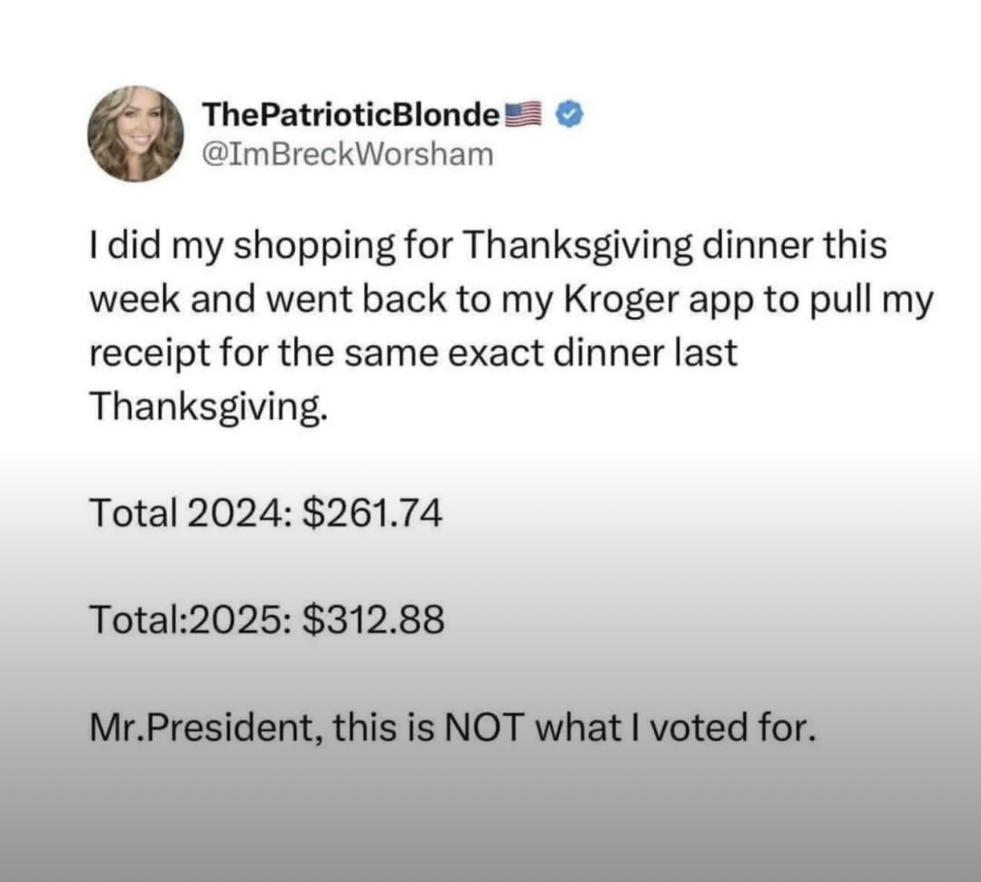Click "Thanksgiving." ending the first paragraph
Image resolution: width=981 pixels, height=882 pixels.
click(210, 408)
